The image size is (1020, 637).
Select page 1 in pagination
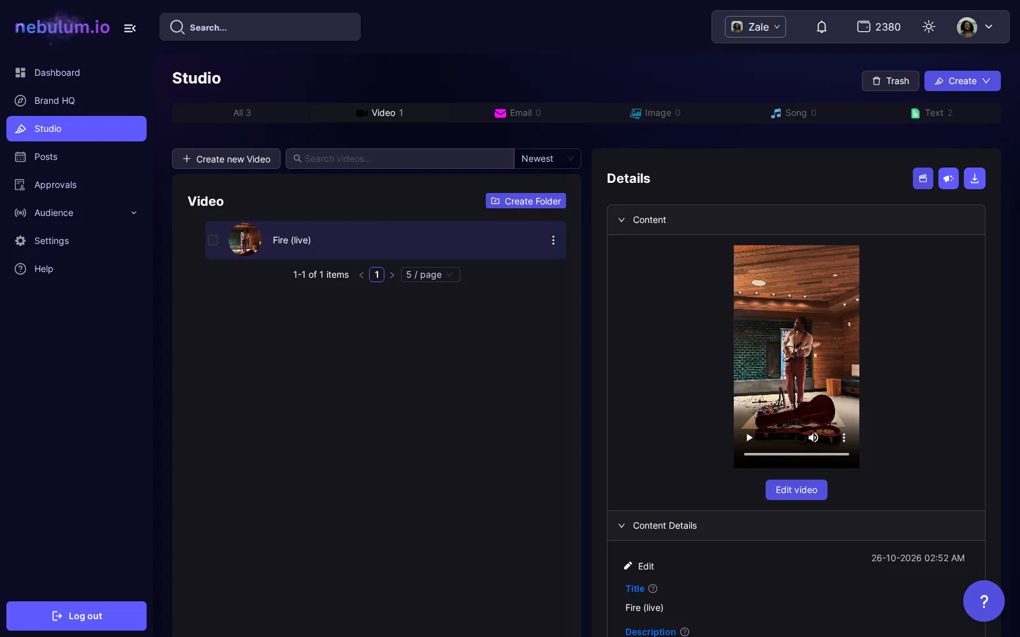377,275
